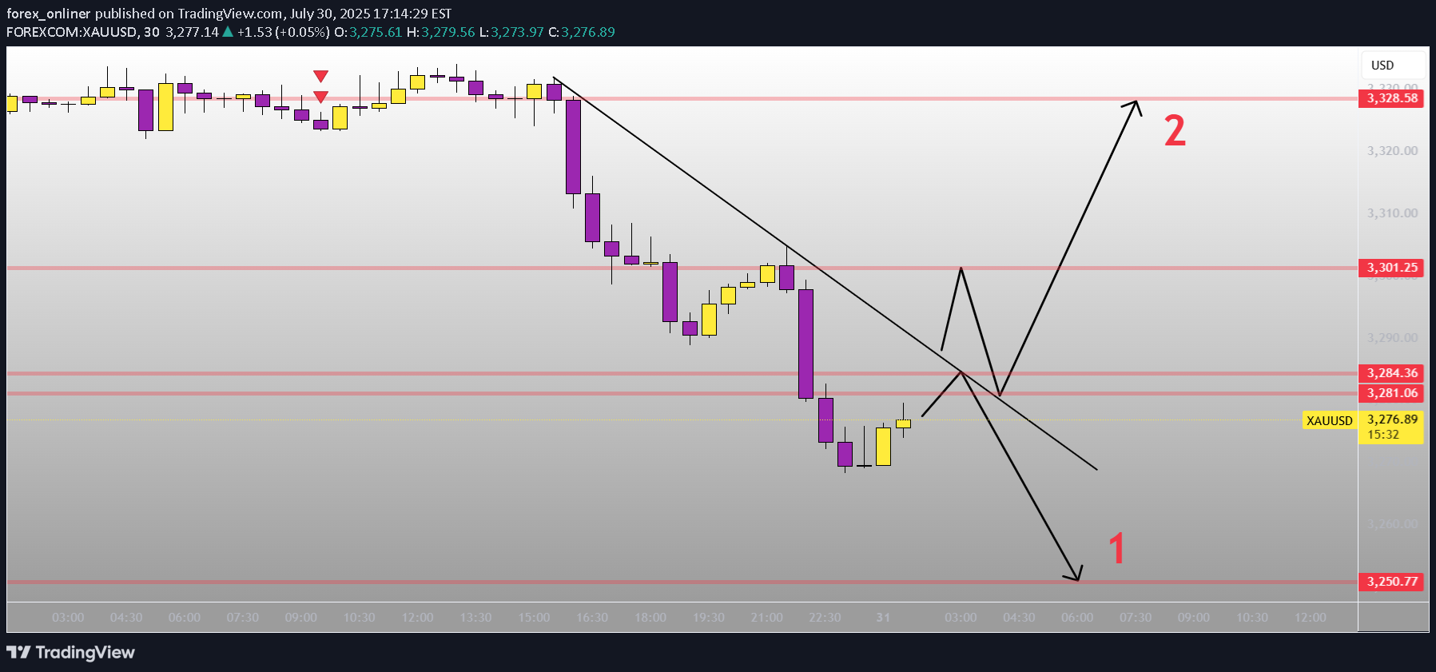Click the 15:00 time axis label
This screenshot has width=1436, height=672.
(534, 618)
